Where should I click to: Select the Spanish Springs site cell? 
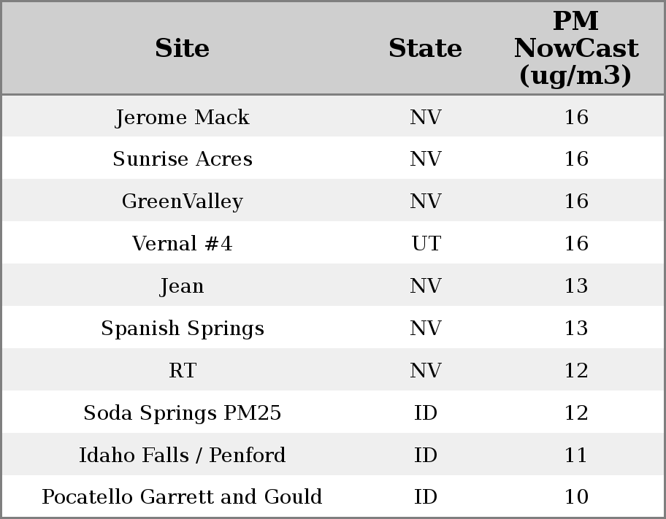point(182,328)
